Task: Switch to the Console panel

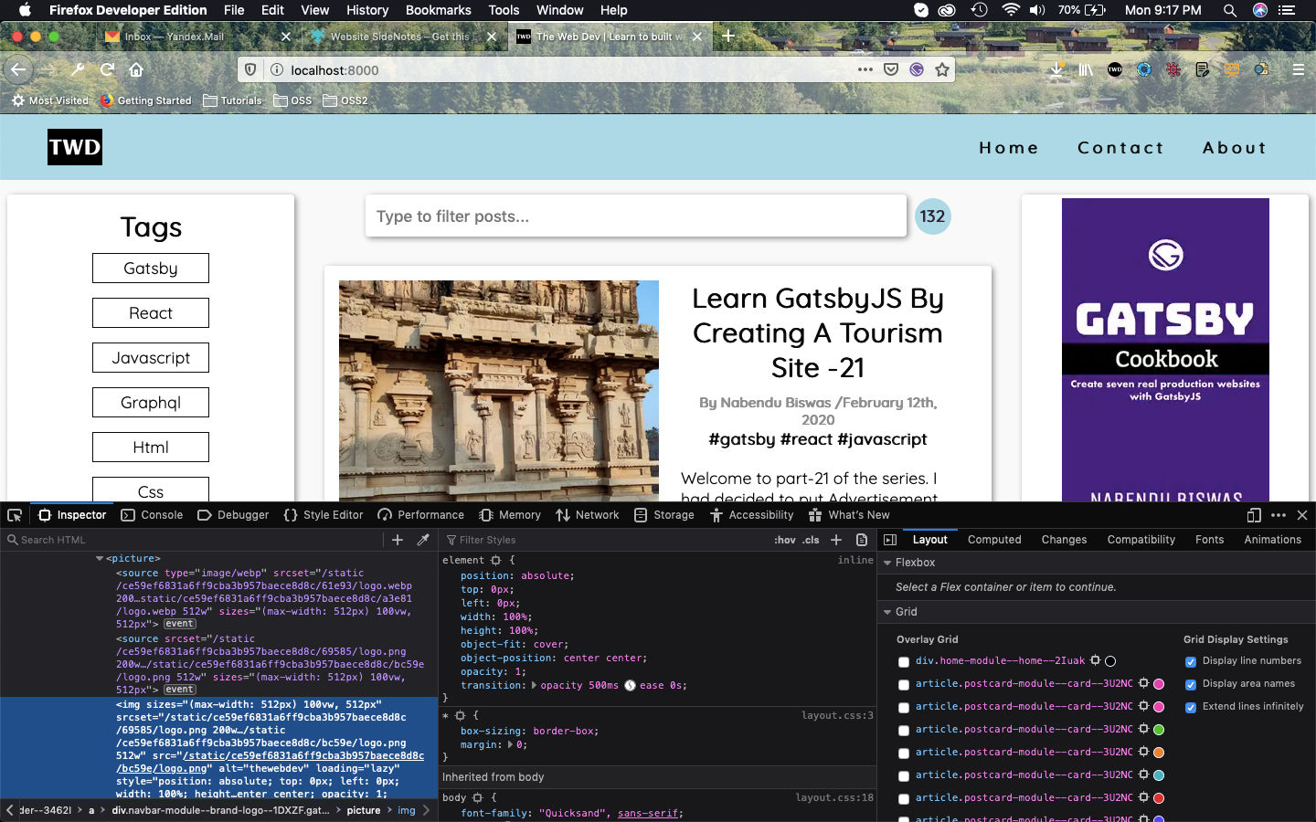Action: coord(153,515)
